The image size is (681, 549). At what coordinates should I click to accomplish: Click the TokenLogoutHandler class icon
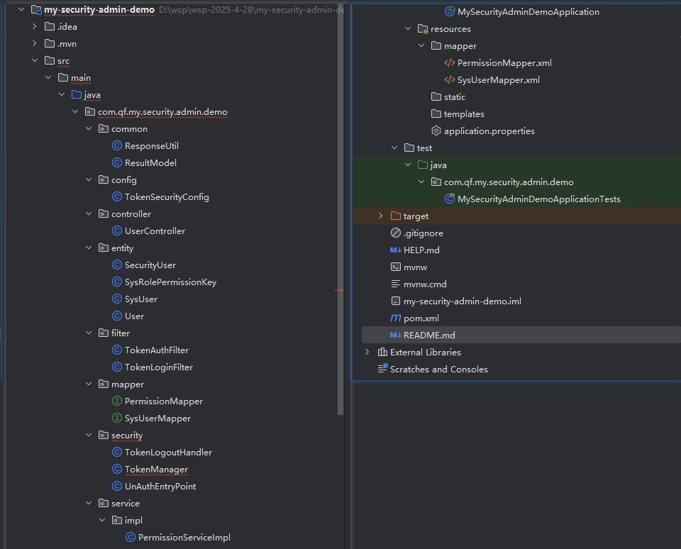pyautogui.click(x=117, y=452)
